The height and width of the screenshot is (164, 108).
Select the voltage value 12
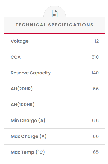click(97, 41)
